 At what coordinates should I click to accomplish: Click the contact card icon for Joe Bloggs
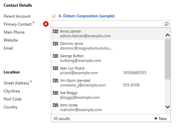(x=55, y=93)
